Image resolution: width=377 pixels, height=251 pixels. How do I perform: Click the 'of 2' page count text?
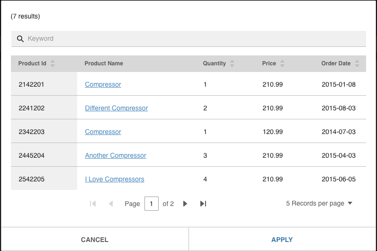coord(168,204)
